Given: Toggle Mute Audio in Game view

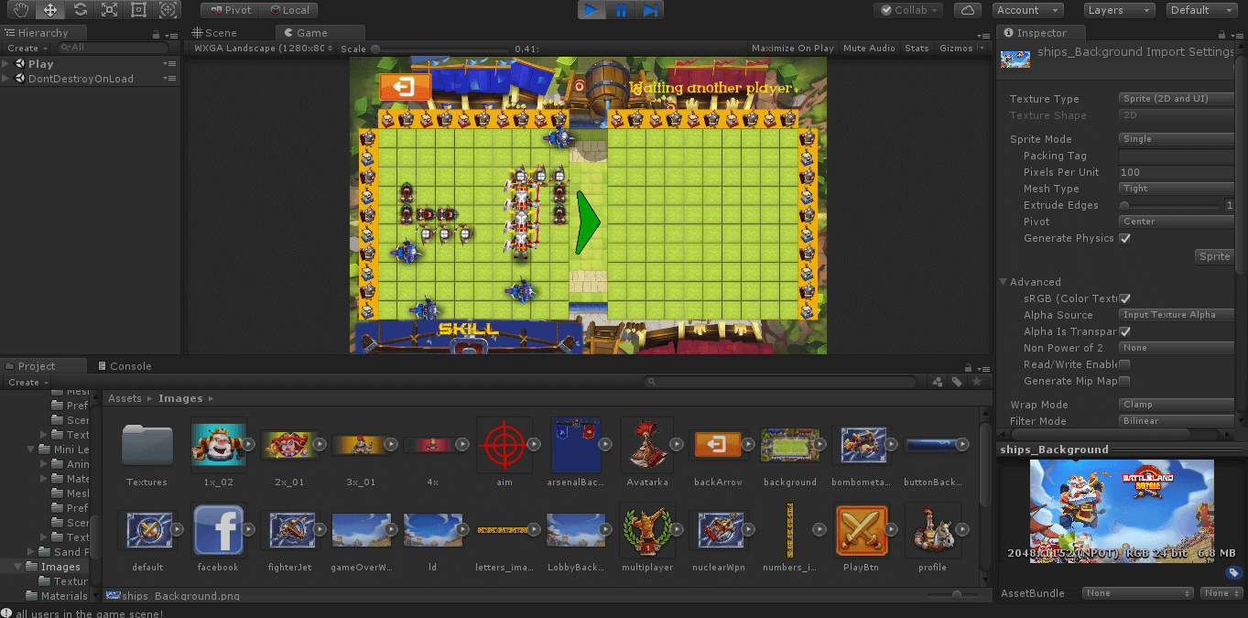Looking at the screenshot, I should 869,49.
